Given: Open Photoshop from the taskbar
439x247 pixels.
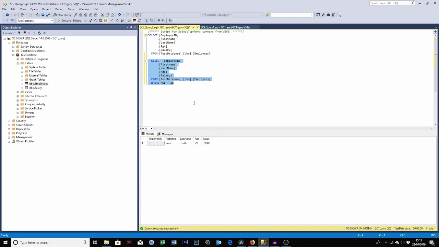Looking at the screenshot, I should click(185, 243).
